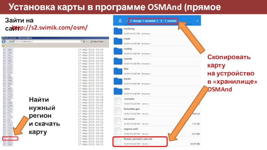Screen dimensions: 267x150
Task: Open the rendering folder icon
Action: [118, 31]
